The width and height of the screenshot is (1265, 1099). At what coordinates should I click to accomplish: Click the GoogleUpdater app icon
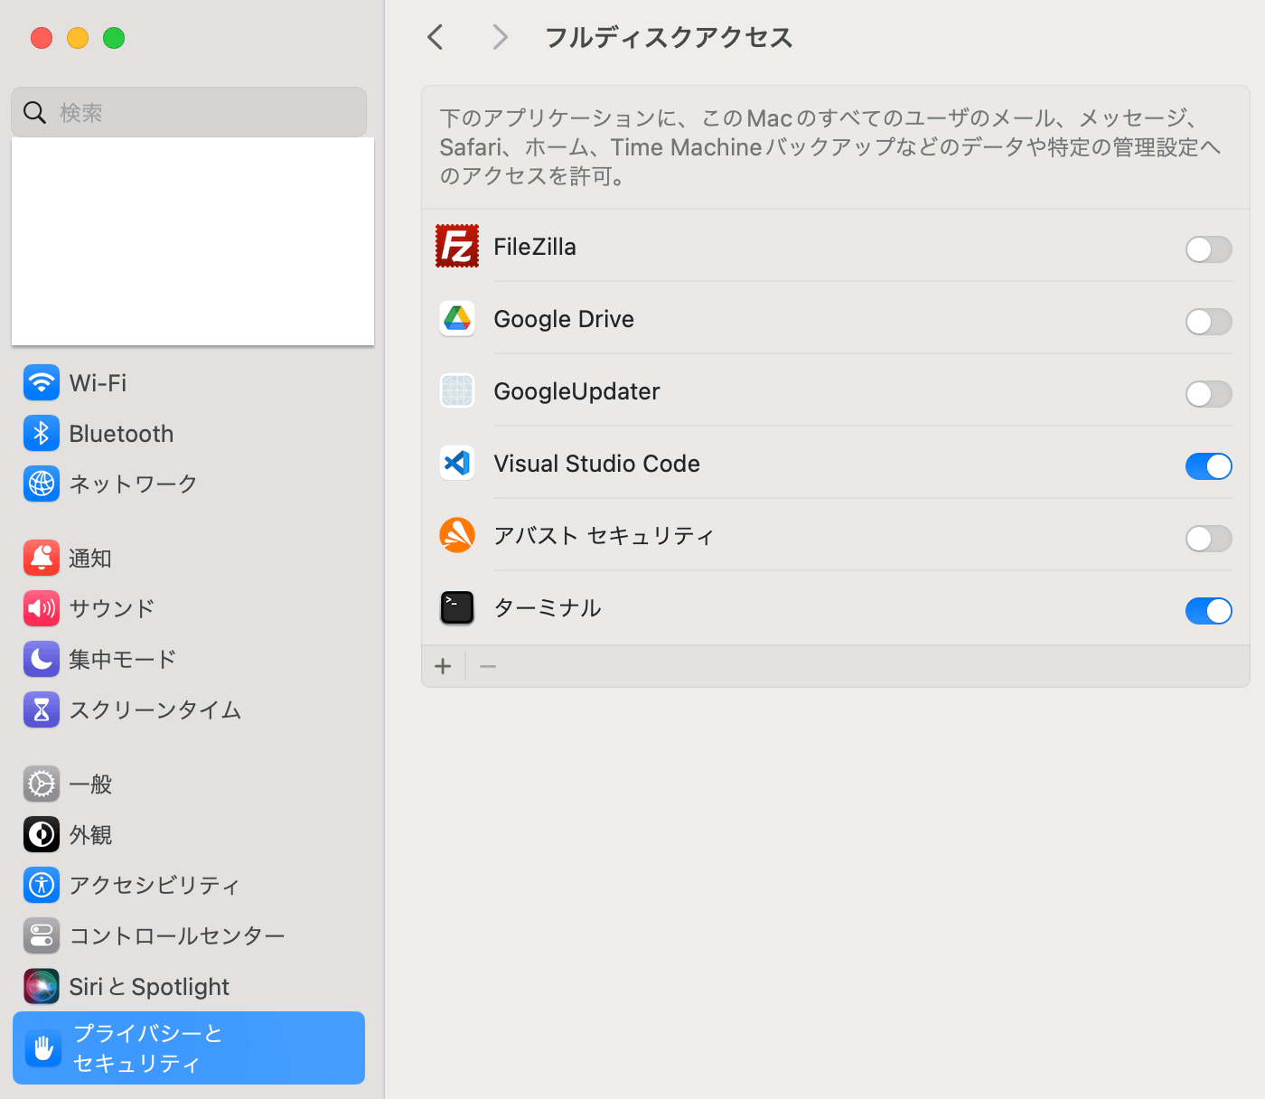(457, 391)
